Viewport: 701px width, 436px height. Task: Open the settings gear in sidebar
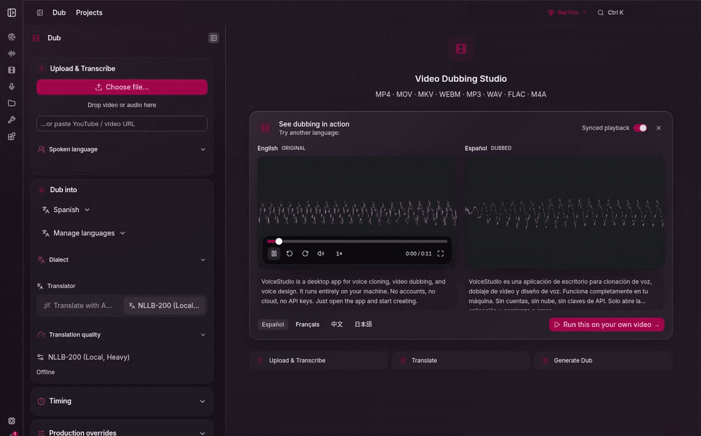click(x=12, y=421)
